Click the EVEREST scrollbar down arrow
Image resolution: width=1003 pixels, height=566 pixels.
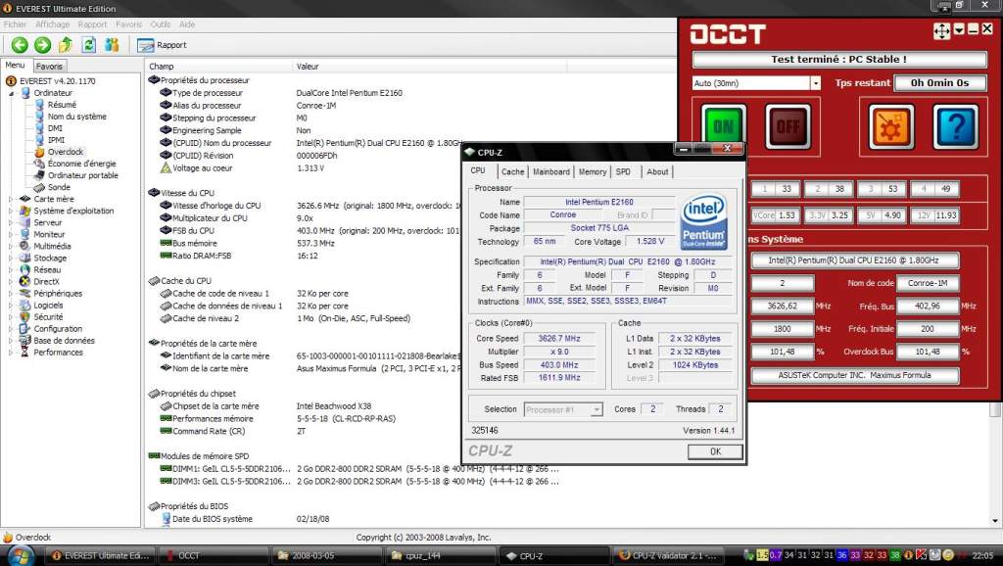click(995, 521)
